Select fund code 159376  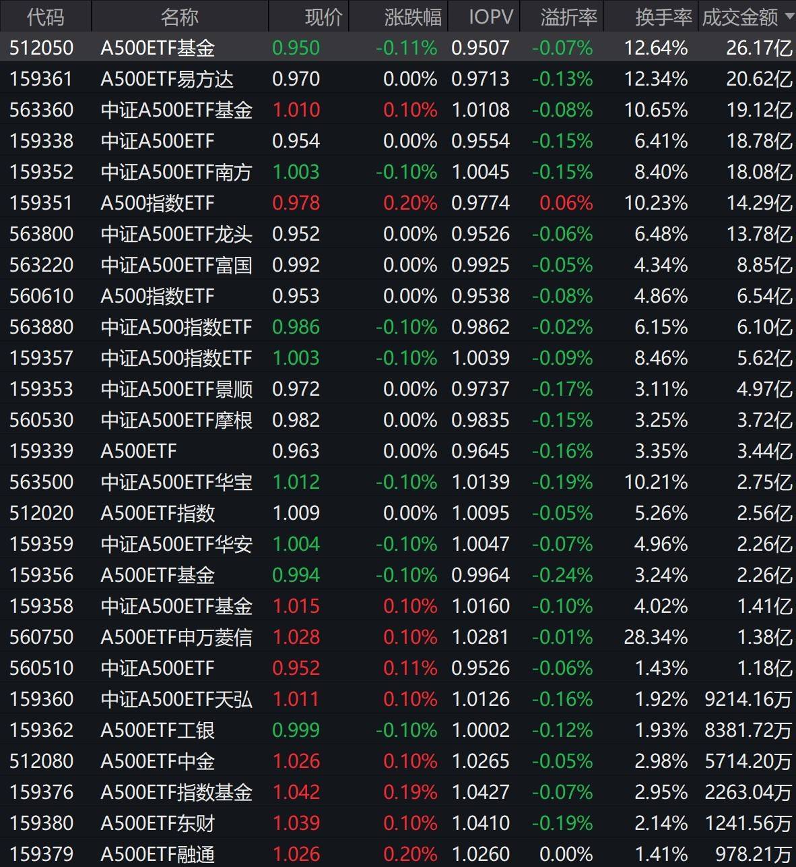coord(41,792)
